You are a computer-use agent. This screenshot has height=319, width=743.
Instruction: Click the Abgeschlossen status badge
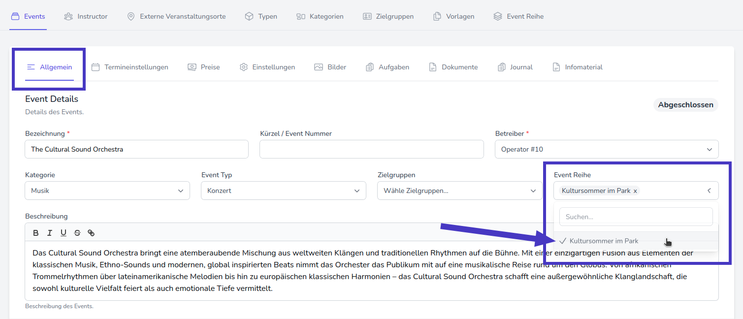point(685,105)
